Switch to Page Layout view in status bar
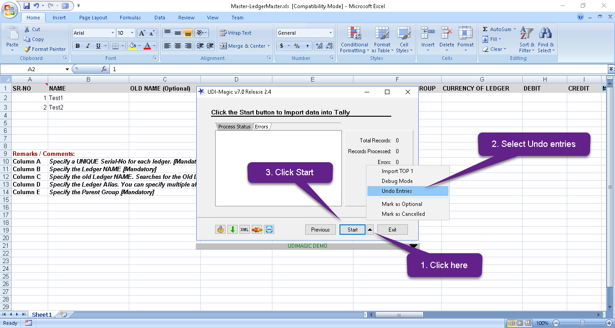Screen dimensions: 615x328 tap(519, 323)
